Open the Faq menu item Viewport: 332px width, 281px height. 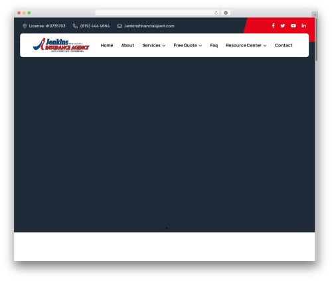coord(214,45)
